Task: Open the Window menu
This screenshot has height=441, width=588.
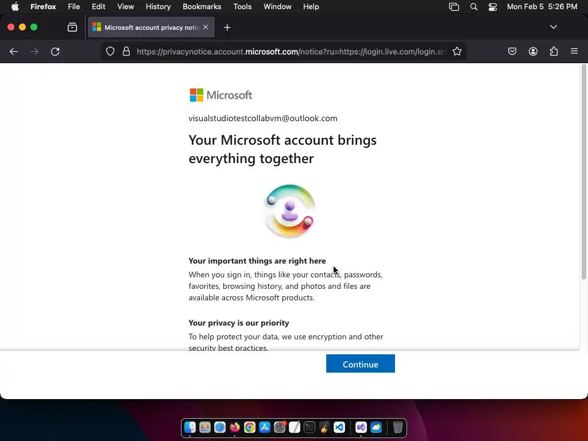Action: coord(277,6)
